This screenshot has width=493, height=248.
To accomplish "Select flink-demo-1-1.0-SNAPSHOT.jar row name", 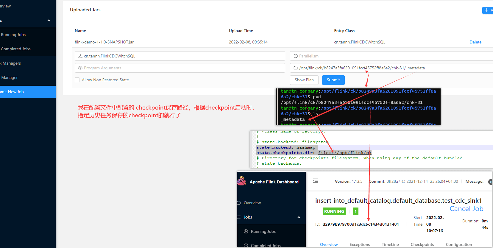I will [104, 42].
